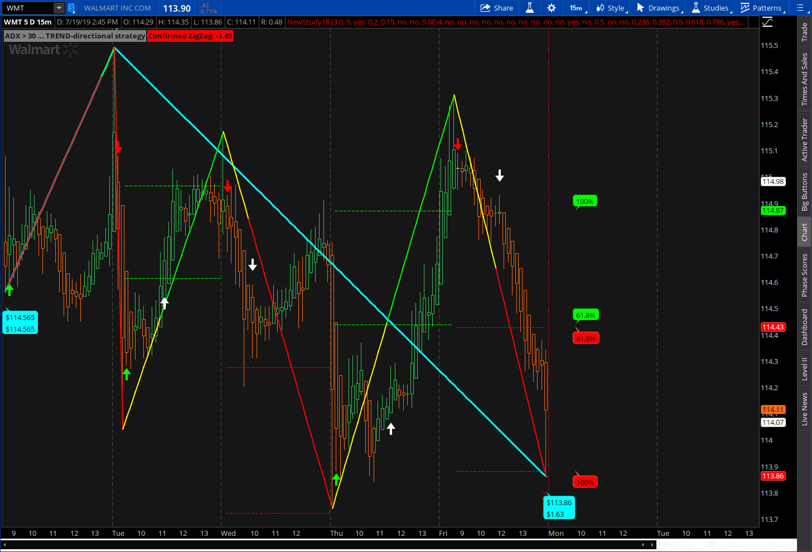
Task: Open the Drawings menu button
Action: 658,8
